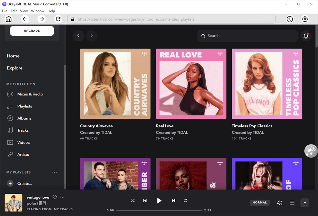This screenshot has height=216, width=318.
Task: Go back with in-page left chevron
Action: 78,36
